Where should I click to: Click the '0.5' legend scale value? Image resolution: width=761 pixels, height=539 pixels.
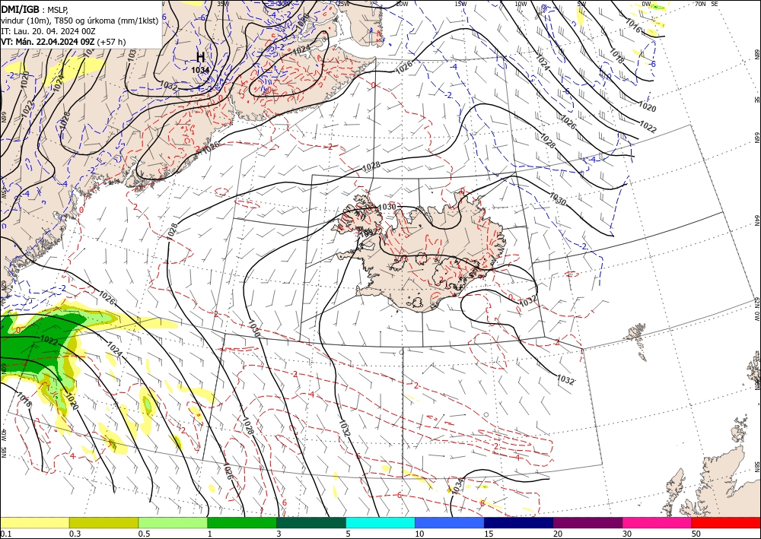[144, 534]
